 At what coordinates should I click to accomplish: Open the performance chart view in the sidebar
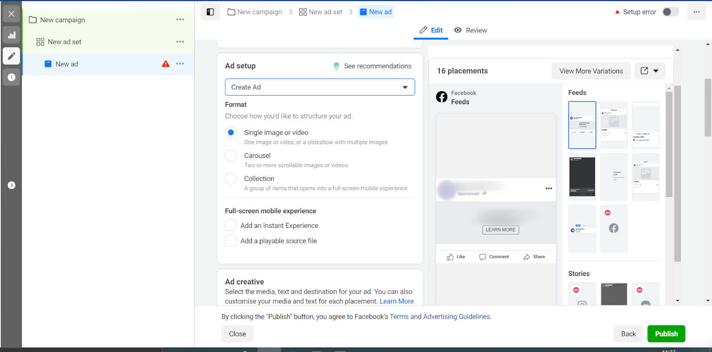[x=12, y=35]
